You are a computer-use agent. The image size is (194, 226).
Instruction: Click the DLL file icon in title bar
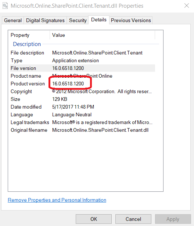point(5,6)
